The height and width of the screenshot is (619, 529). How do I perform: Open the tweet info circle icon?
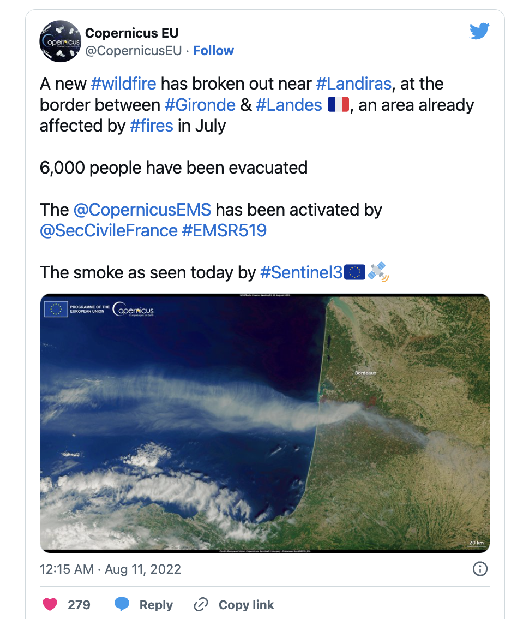coord(480,569)
